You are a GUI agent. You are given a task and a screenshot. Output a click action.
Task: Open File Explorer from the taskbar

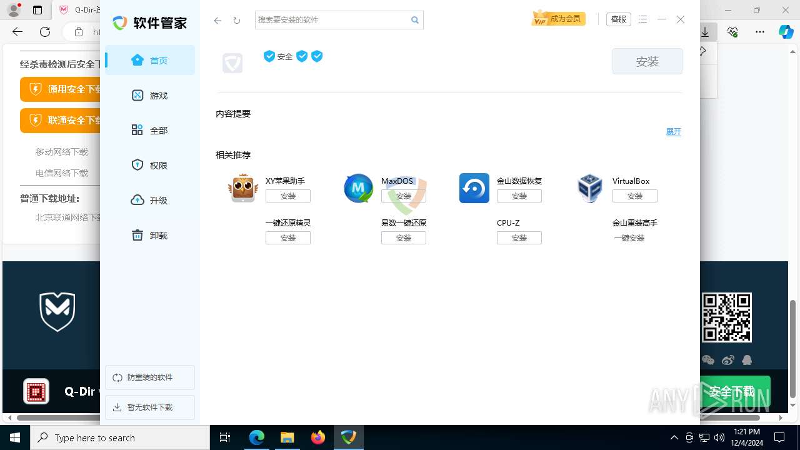(x=287, y=437)
